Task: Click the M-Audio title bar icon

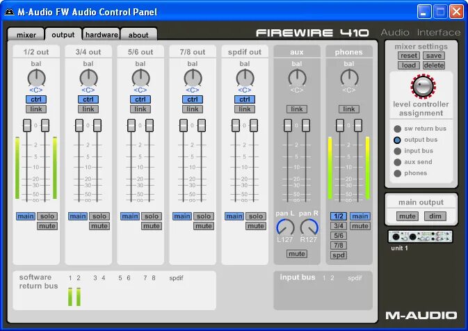Action: [x=9, y=12]
